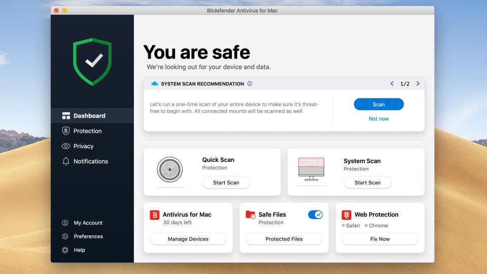Click the green shield status icon
487x274 pixels.
point(92,61)
